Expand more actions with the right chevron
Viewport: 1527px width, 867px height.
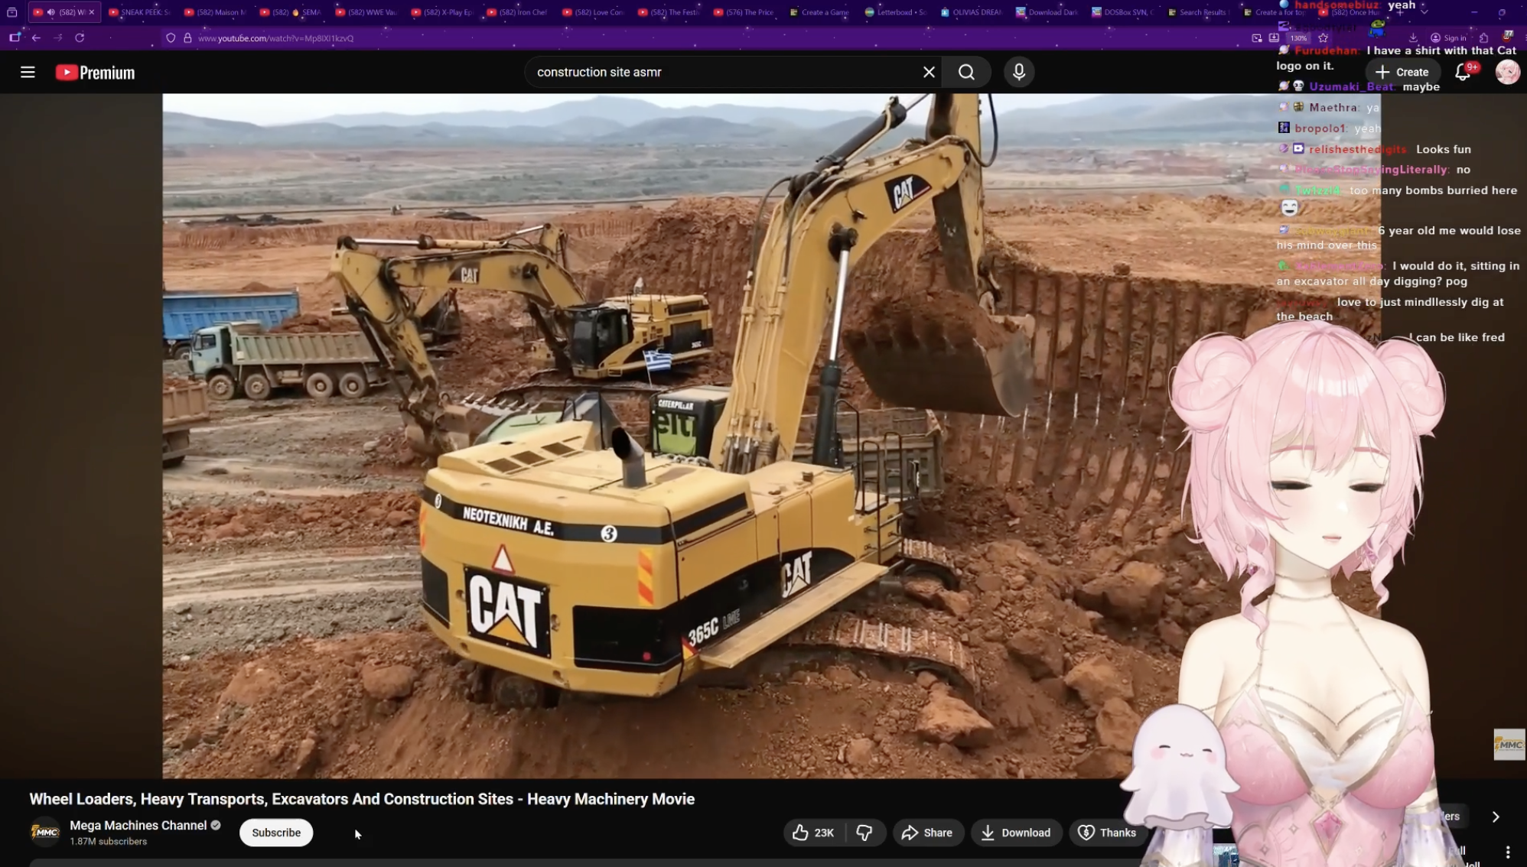1496,817
